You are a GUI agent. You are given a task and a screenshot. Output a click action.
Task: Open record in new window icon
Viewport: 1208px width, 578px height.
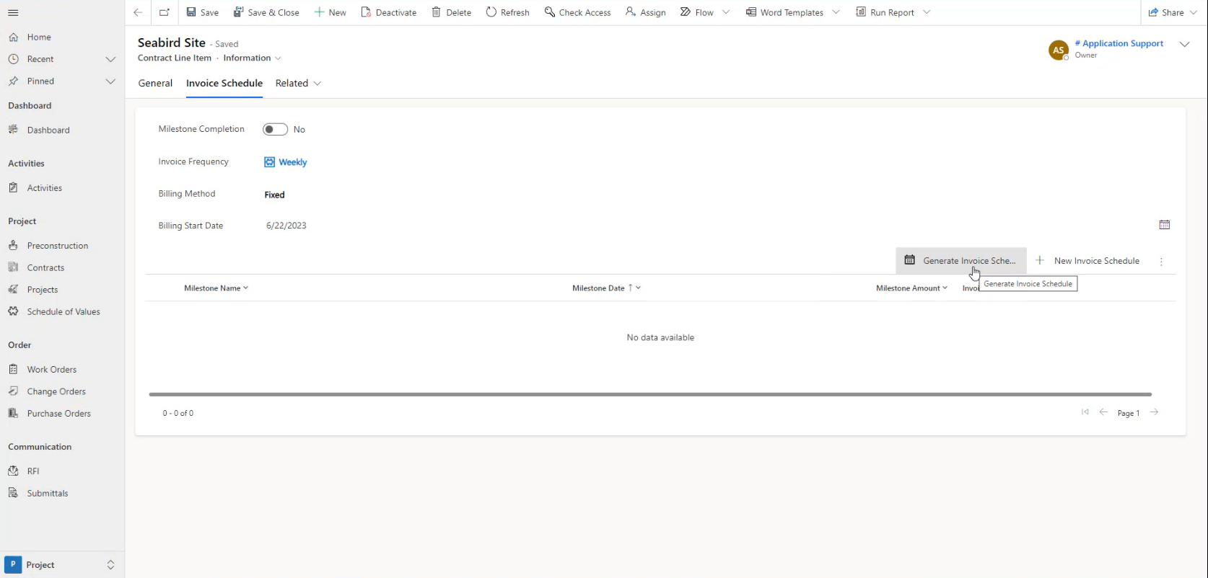tap(165, 12)
